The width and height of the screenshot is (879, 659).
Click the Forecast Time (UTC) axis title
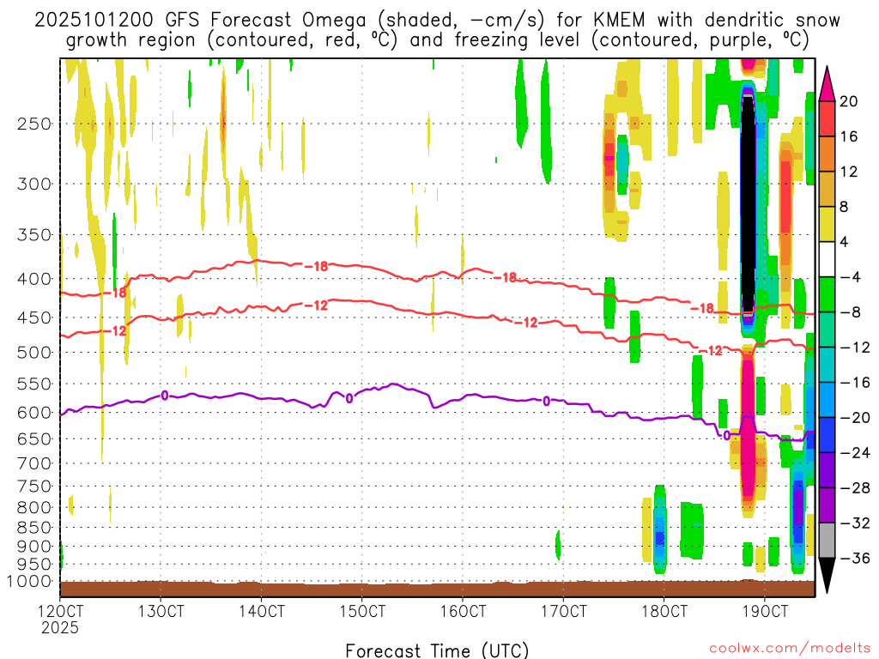[x=437, y=650]
